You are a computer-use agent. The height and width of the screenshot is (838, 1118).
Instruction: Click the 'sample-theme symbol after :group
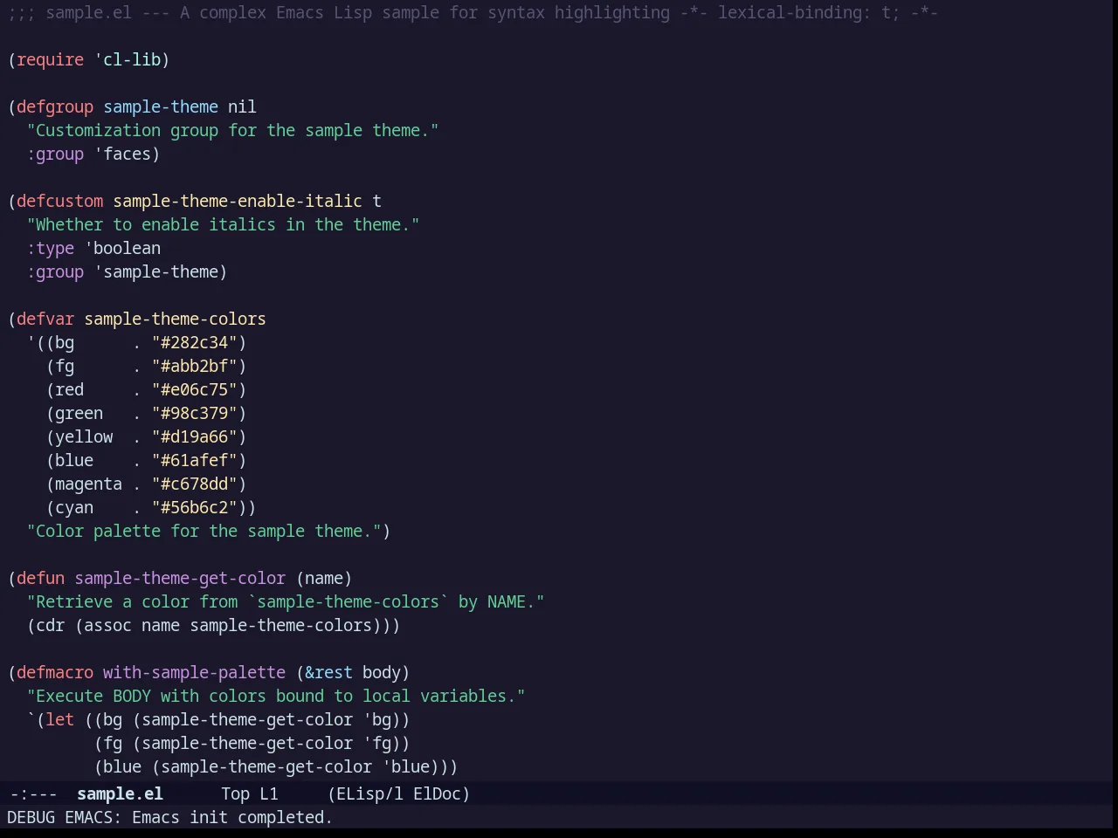156,271
